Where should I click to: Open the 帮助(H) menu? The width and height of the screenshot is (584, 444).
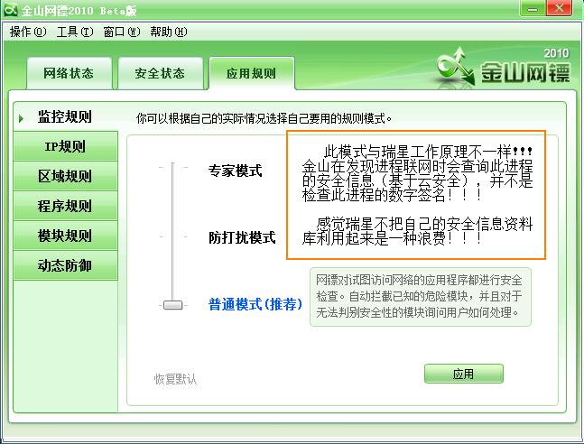[169, 32]
